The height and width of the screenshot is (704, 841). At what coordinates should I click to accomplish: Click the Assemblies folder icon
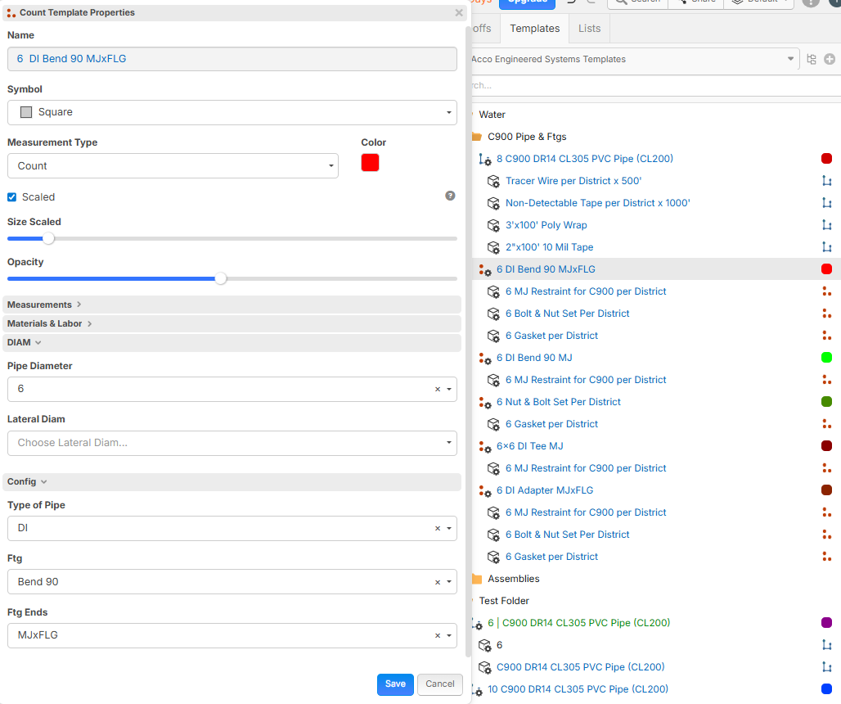pyautogui.click(x=476, y=579)
